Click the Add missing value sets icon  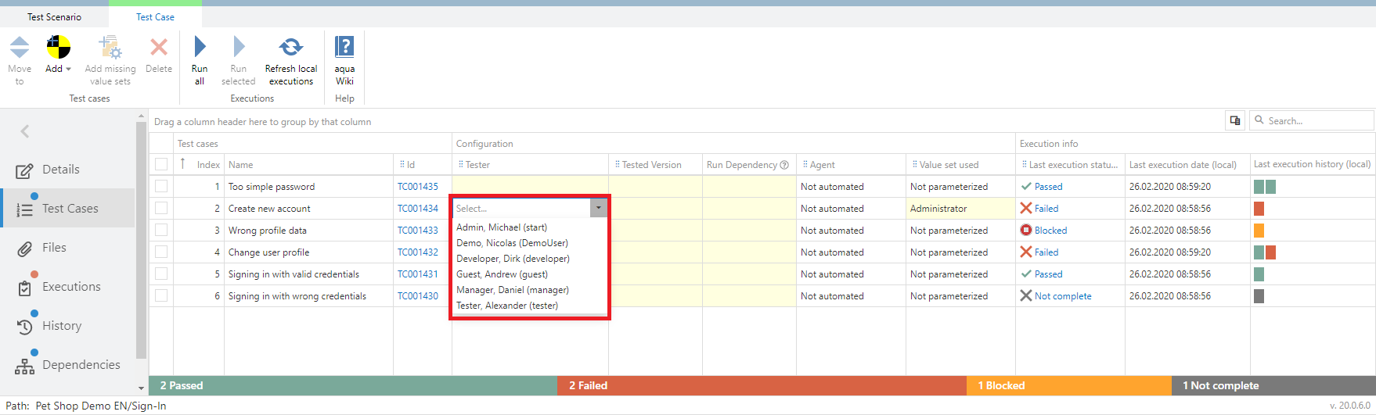[110, 48]
